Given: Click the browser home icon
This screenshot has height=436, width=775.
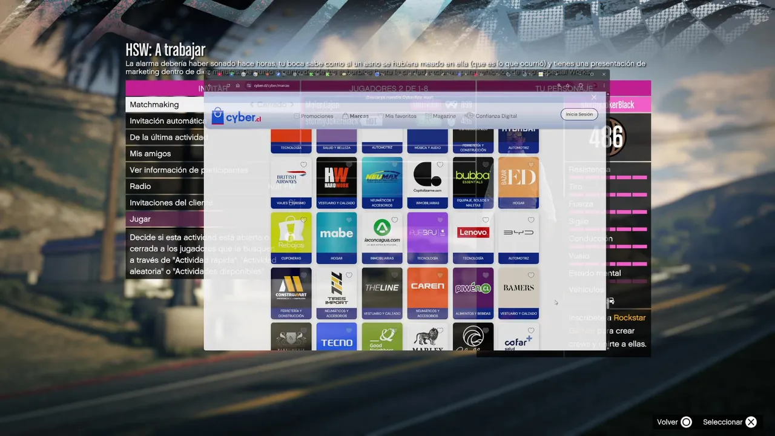Looking at the screenshot, I should click(x=238, y=85).
